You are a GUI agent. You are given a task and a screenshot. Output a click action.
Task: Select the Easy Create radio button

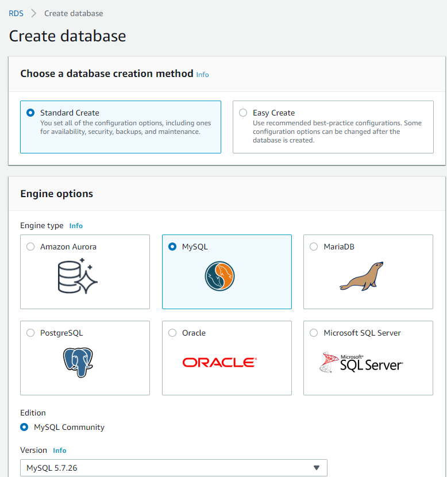coord(242,112)
